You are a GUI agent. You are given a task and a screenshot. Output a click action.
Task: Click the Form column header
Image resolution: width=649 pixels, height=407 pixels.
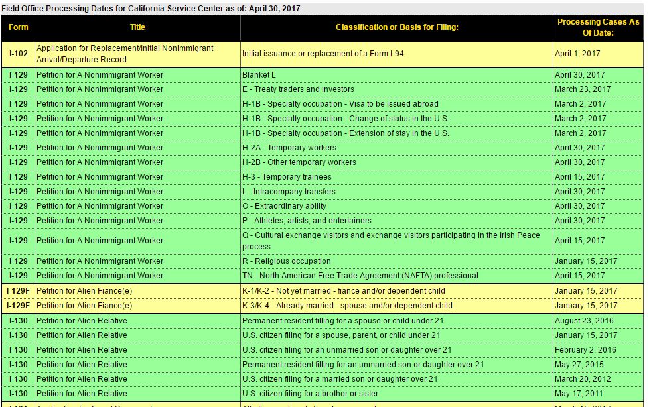click(19, 27)
